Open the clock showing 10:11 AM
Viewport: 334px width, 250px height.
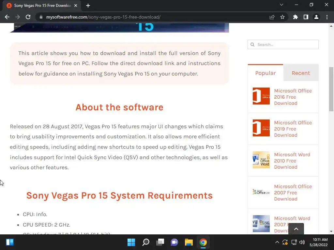(x=318, y=242)
